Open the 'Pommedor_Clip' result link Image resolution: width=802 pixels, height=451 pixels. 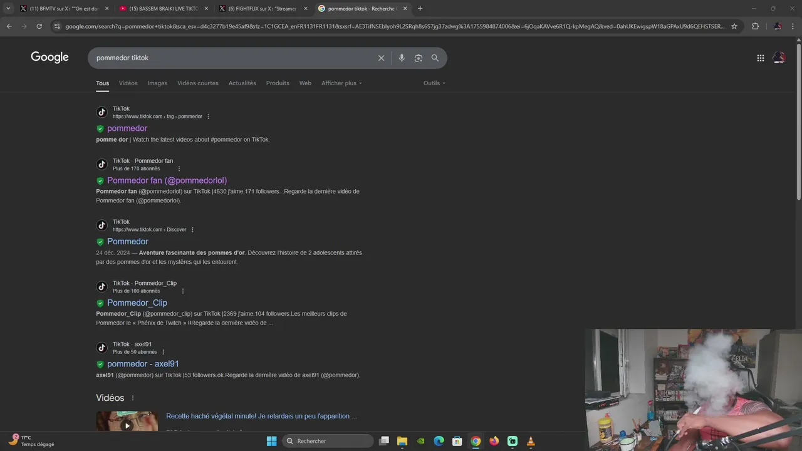pyautogui.click(x=137, y=303)
